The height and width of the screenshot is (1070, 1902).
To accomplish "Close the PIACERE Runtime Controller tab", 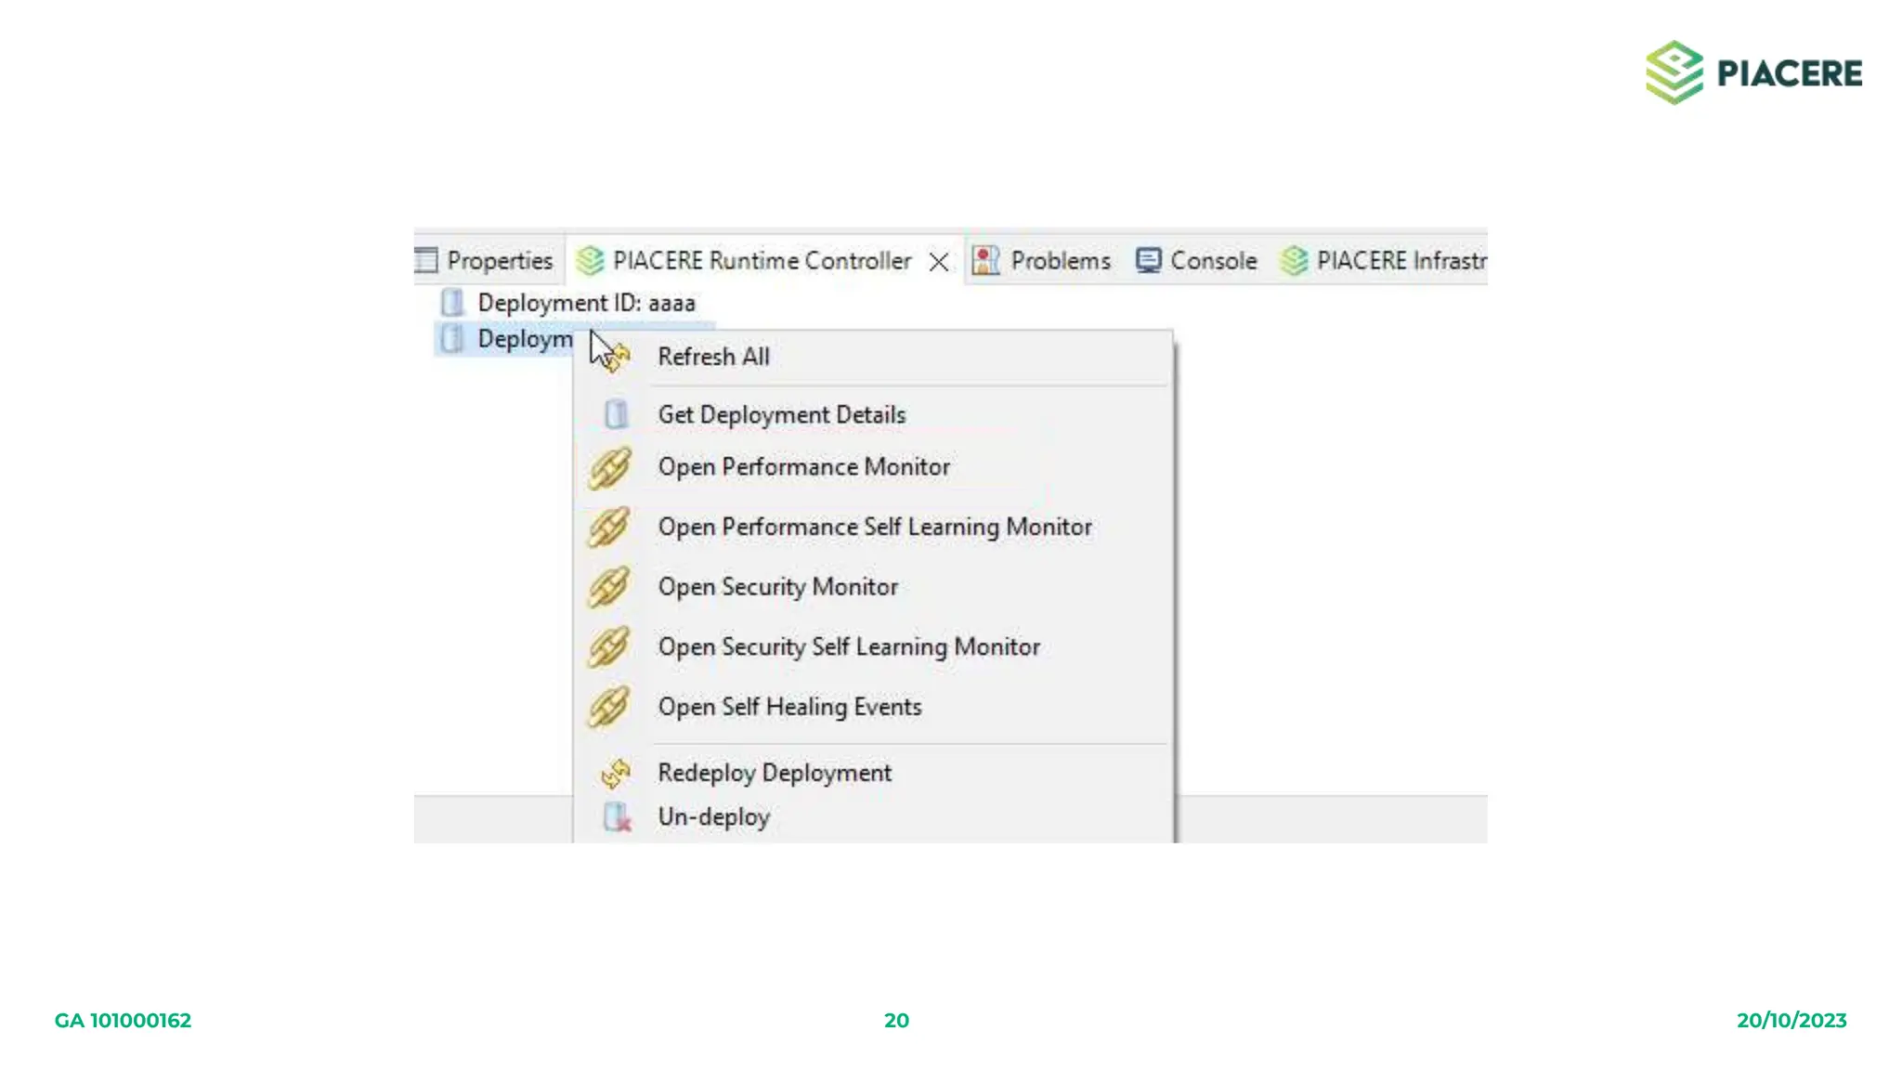I will [939, 262].
